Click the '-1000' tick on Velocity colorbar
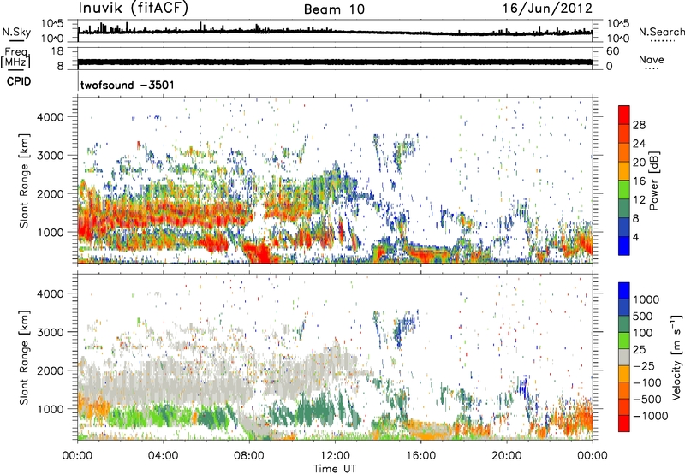685x474 pixels. [650, 416]
